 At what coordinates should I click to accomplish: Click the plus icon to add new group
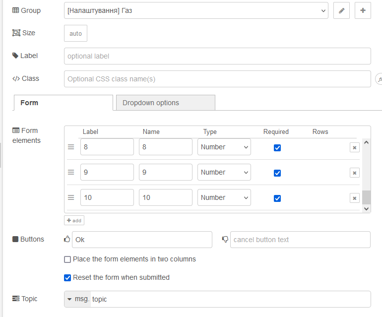click(363, 10)
